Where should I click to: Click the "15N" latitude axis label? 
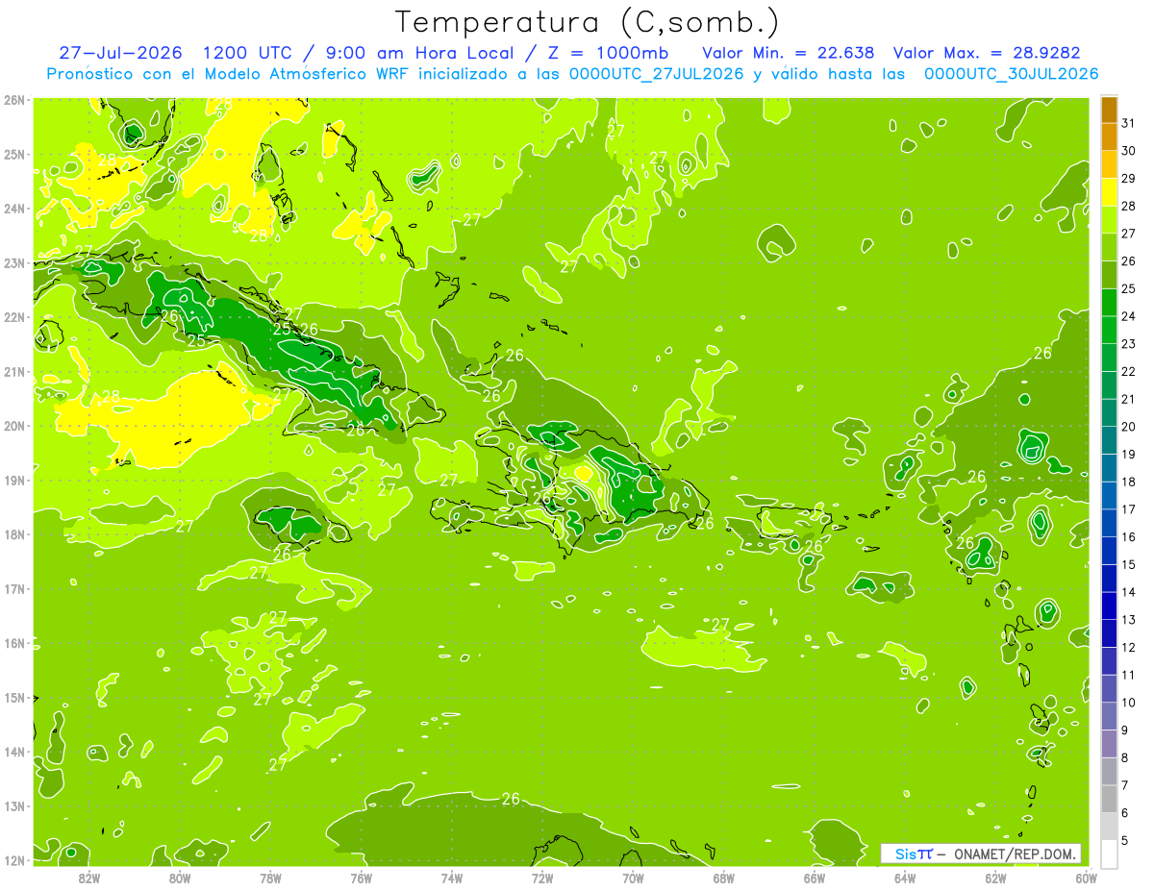14,697
